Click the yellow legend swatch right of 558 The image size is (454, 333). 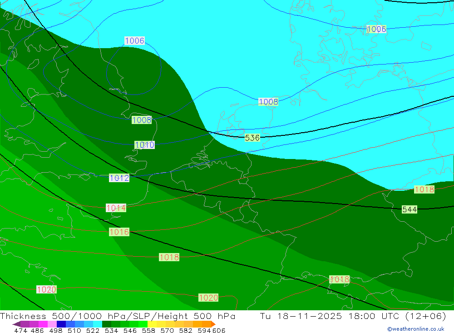pos(152,324)
